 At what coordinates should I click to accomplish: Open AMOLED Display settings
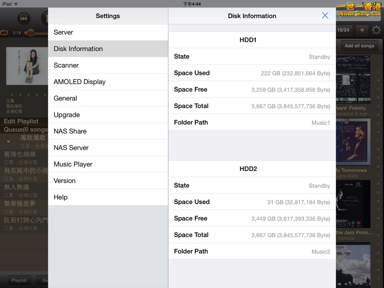click(108, 82)
